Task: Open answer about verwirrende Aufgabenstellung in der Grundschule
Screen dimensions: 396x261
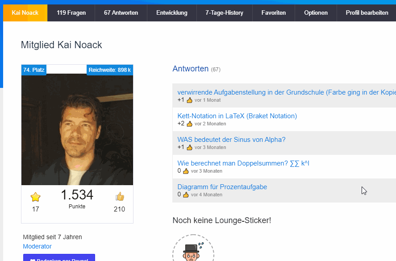Action: tap(287, 92)
